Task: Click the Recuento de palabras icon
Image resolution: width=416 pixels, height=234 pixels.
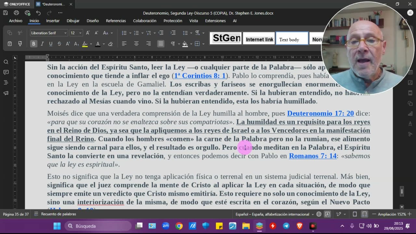Action: tap(36, 214)
